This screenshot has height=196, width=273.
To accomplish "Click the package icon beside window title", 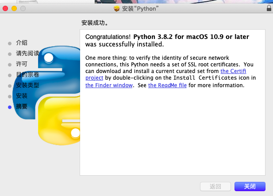I will point(117,8).
